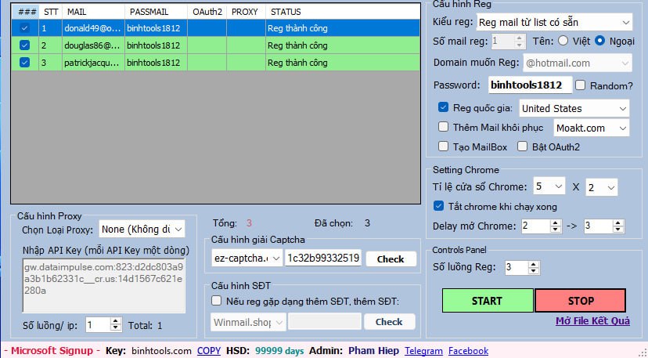Viewport: 648px width, 358px height.
Task: Uncheck the checkbox for row 2 douglas86
Action: tap(25, 45)
